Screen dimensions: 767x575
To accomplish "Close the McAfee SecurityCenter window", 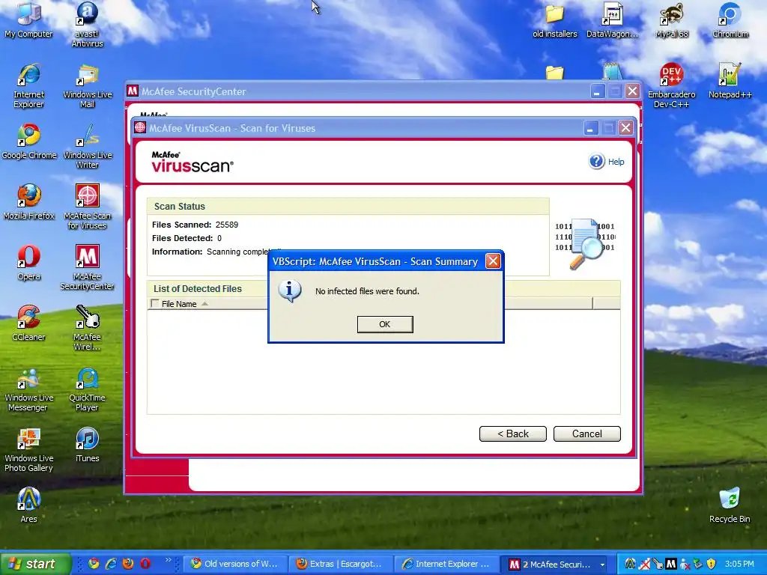I will [x=632, y=91].
